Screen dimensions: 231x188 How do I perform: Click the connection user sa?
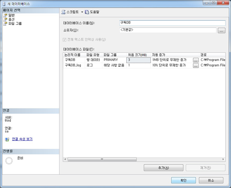pos(7,131)
